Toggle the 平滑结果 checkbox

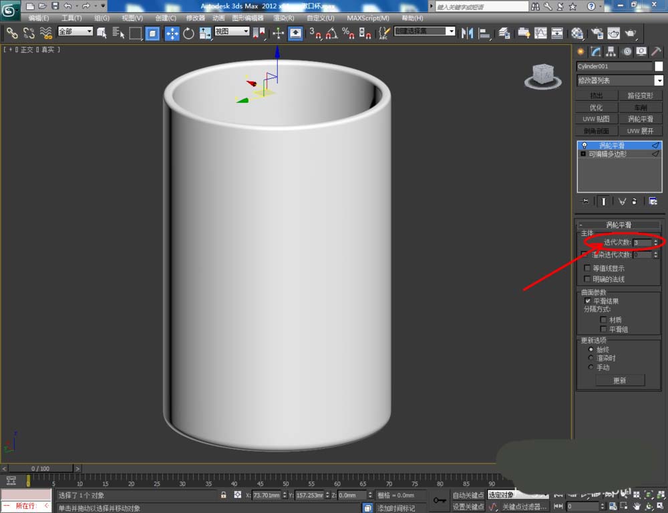[588, 301]
